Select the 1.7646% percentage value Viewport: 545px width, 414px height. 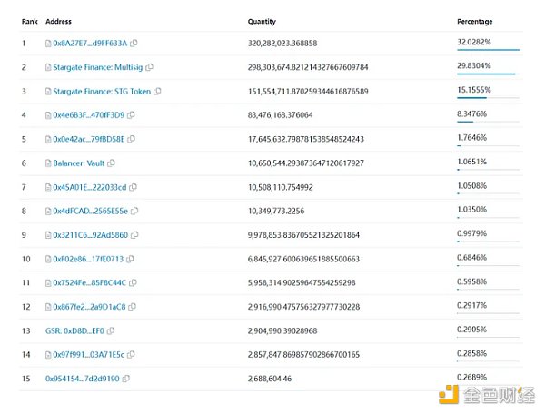point(471,137)
